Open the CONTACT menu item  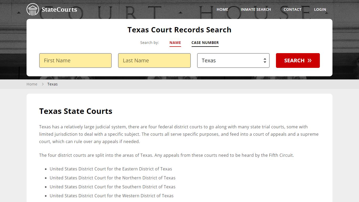click(293, 9)
